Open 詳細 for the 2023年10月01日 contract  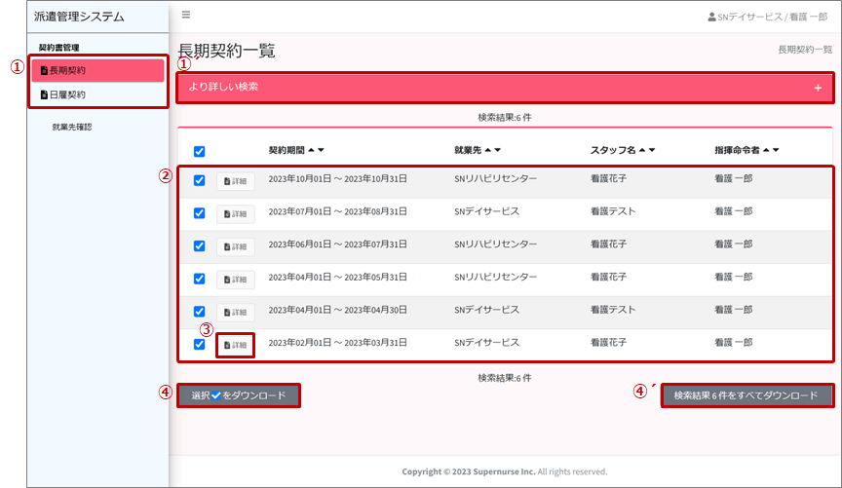point(235,181)
